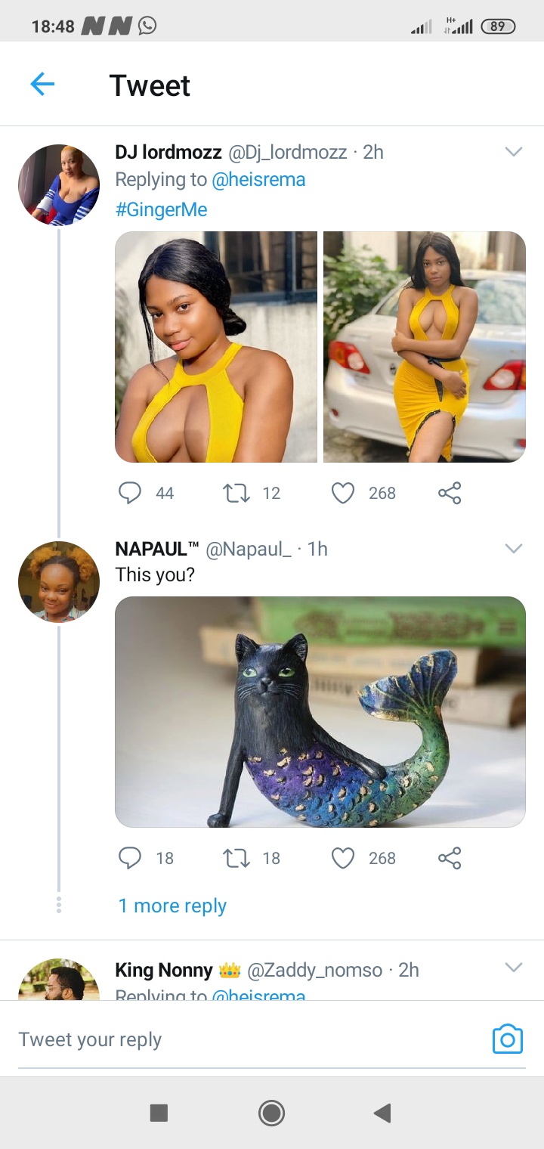Tap the Tweet your reply field
The height and width of the screenshot is (1149, 544).
[x=227, y=1039]
